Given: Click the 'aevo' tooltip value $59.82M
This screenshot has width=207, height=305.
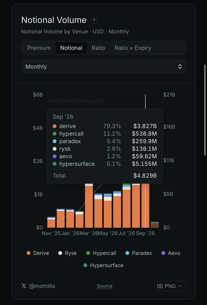Looking at the screenshot, I should pos(144,156).
